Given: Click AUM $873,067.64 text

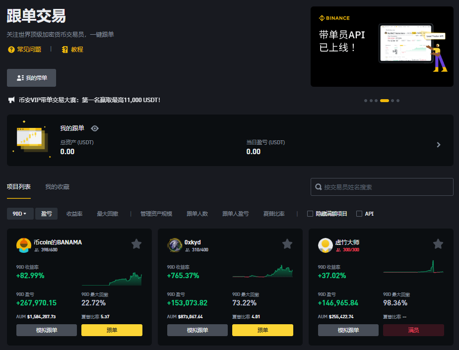Looking at the screenshot, I should pyautogui.click(x=185, y=317).
